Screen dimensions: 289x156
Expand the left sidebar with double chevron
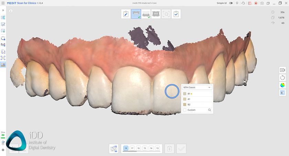click(x=3, y=10)
